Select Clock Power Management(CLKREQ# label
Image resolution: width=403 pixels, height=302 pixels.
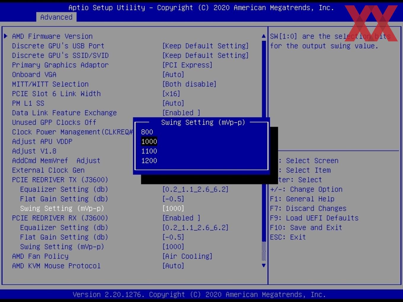tap(72, 132)
